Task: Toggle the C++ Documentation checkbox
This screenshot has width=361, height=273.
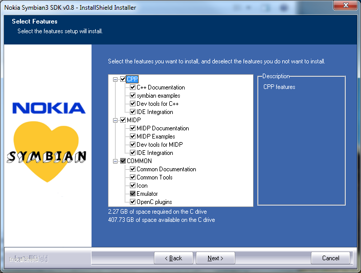Action: click(x=132, y=87)
